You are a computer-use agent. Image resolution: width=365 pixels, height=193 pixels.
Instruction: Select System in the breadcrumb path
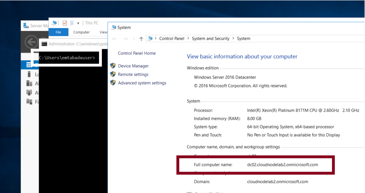[x=243, y=38]
